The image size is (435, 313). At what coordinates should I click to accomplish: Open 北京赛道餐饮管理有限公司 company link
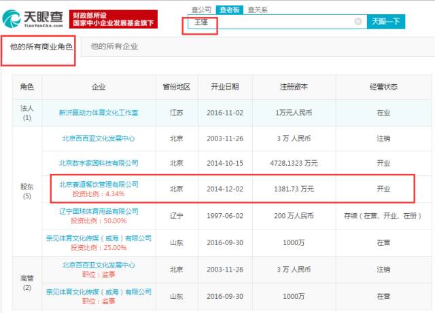click(x=99, y=184)
